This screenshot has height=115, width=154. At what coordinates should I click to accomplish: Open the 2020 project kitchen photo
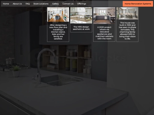tap(104, 16)
